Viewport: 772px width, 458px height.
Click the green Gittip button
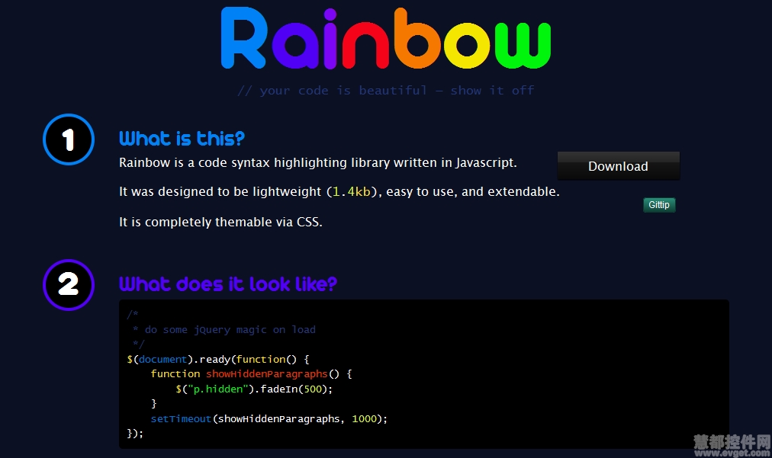click(x=659, y=205)
